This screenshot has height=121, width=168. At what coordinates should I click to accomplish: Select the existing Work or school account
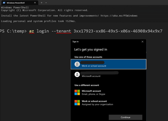point(109,64)
